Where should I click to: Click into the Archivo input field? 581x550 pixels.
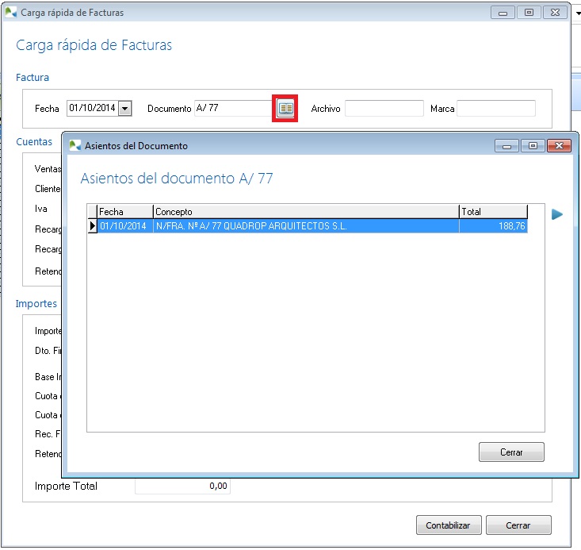tap(384, 109)
